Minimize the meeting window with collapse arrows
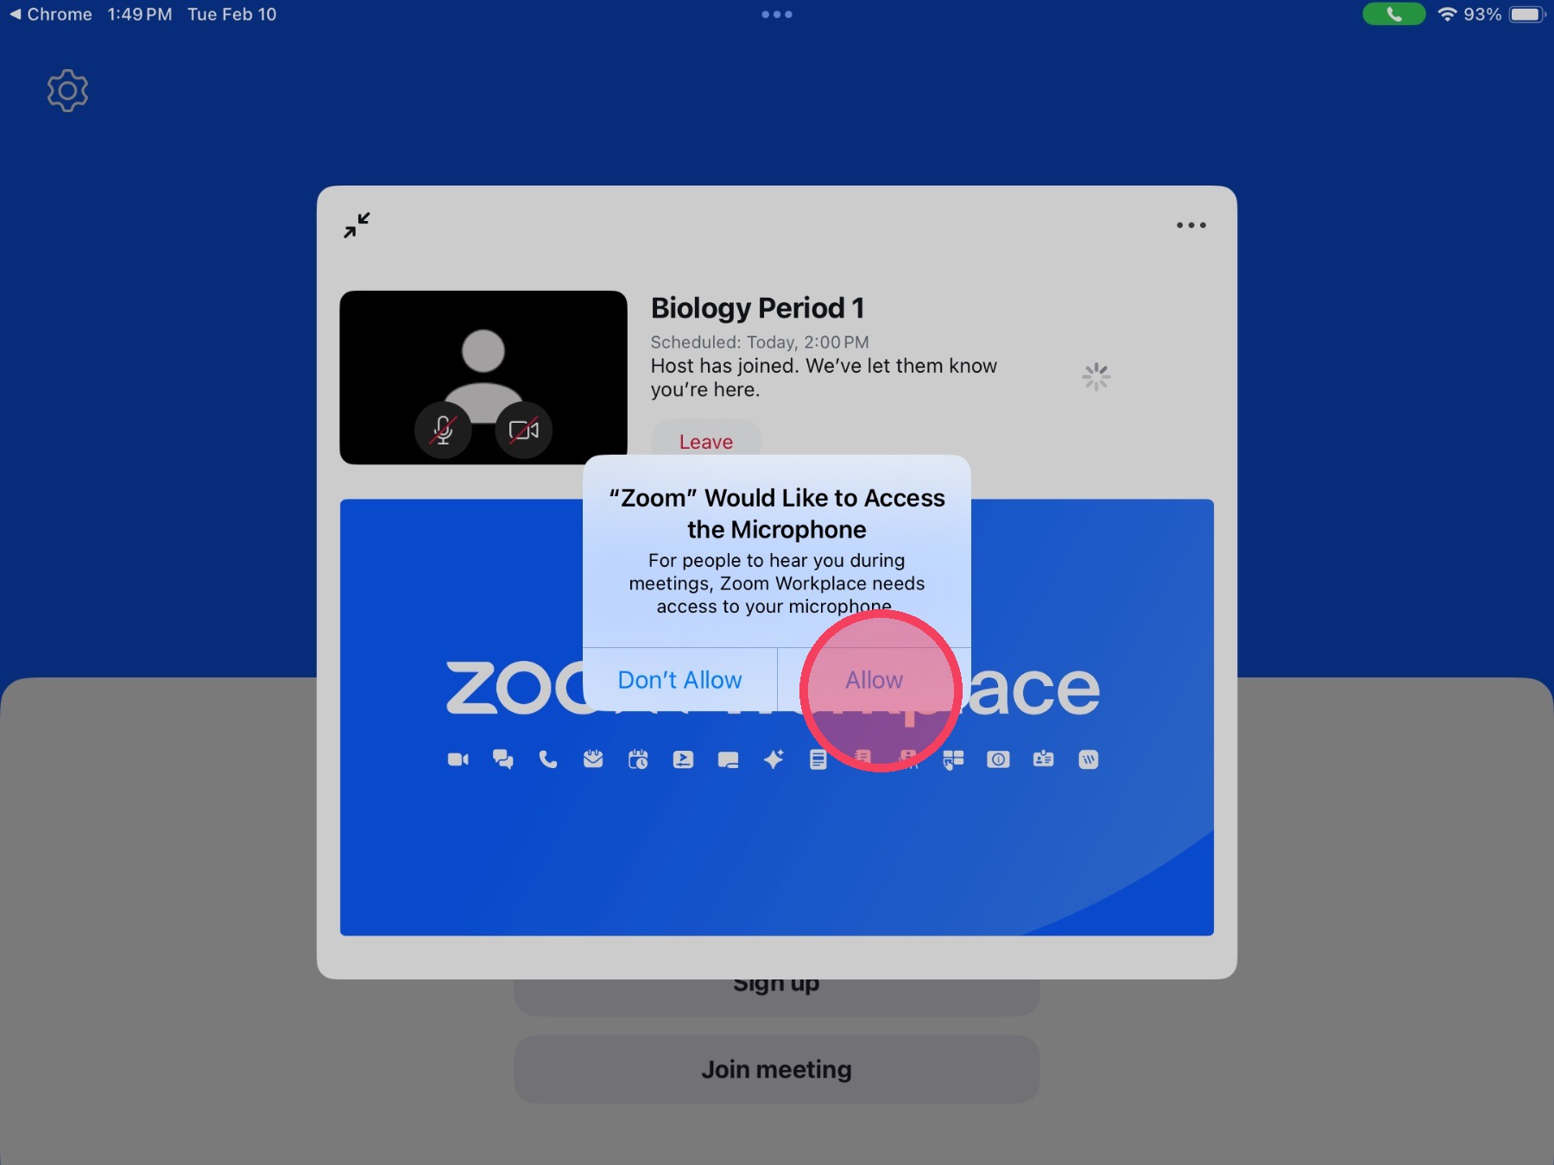 click(x=357, y=225)
